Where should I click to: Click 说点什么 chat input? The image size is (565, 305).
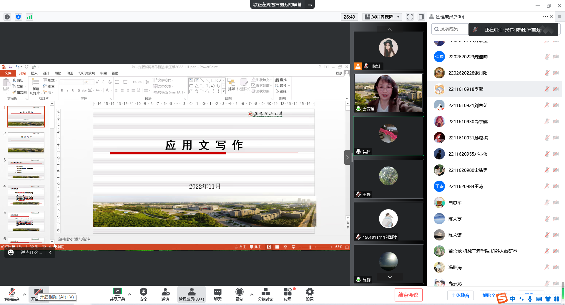tap(31, 253)
